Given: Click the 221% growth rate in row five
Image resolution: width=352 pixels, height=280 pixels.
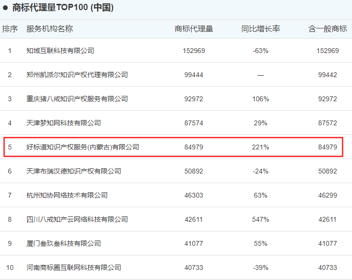Looking at the screenshot, I should click(260, 147).
